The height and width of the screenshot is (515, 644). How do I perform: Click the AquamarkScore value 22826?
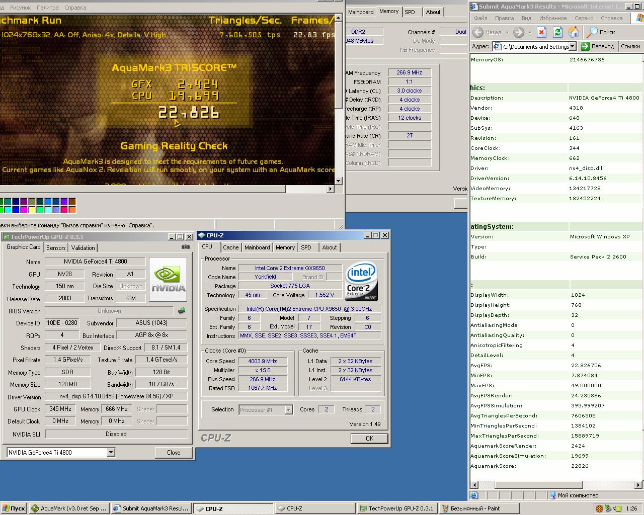(x=580, y=466)
